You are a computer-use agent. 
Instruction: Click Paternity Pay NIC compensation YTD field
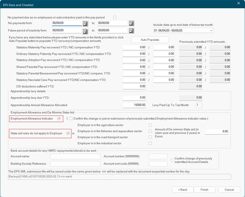164,54
